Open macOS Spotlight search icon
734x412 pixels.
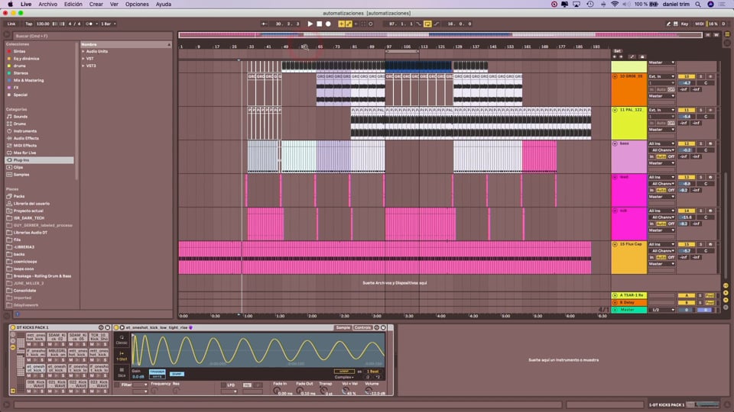click(698, 5)
